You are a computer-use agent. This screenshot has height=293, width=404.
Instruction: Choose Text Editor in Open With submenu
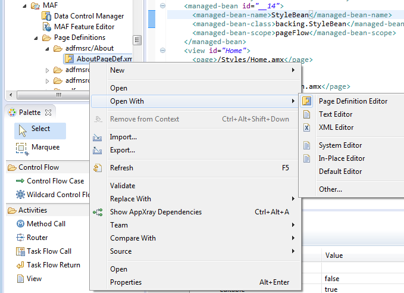click(336, 114)
